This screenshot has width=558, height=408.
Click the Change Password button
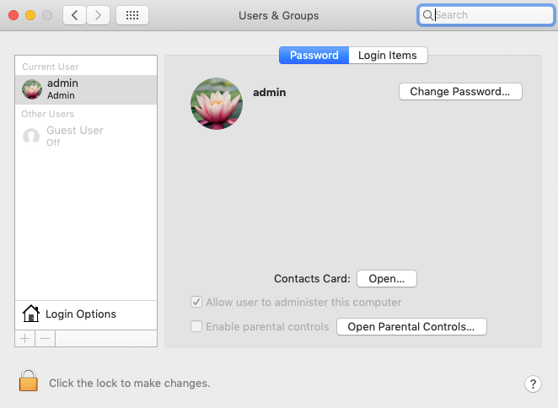[460, 91]
